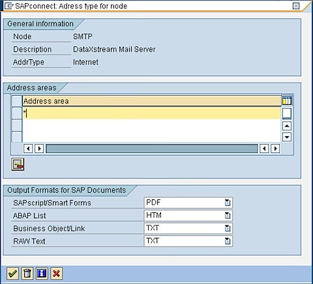The image size is (313, 284).
Task: Click vertical scroll down arrow in table
Action: tap(287, 137)
